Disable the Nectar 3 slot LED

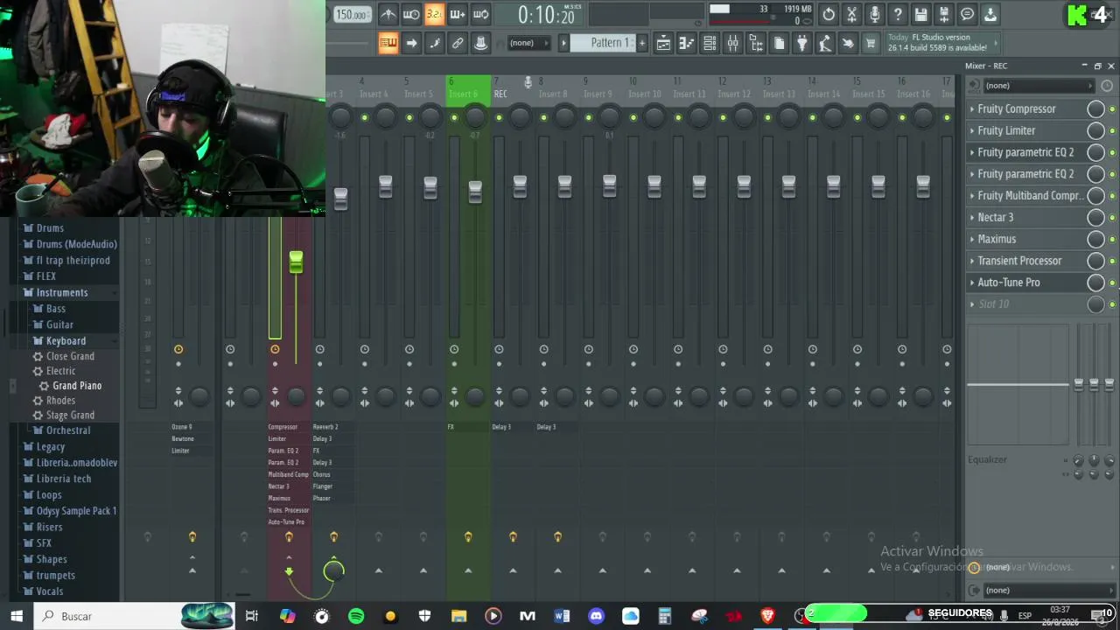pyautogui.click(x=1112, y=218)
